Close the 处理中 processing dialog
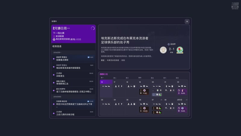This screenshot has height=136, width=241. [x=187, y=21]
